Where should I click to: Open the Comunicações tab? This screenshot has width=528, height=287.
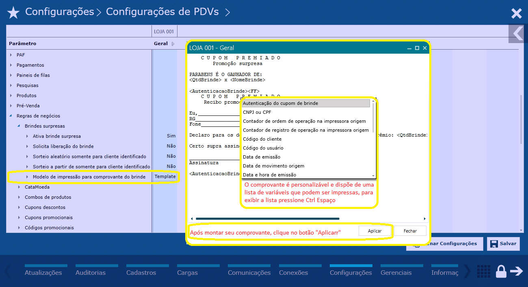click(x=249, y=272)
